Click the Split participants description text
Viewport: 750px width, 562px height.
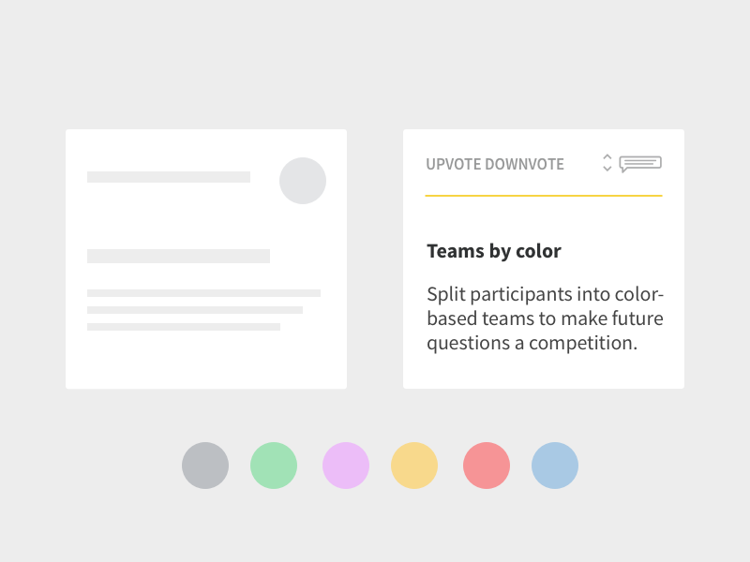click(545, 318)
